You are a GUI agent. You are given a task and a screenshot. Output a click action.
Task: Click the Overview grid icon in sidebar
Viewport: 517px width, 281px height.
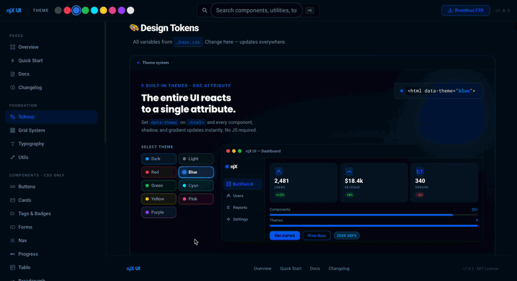point(12,47)
